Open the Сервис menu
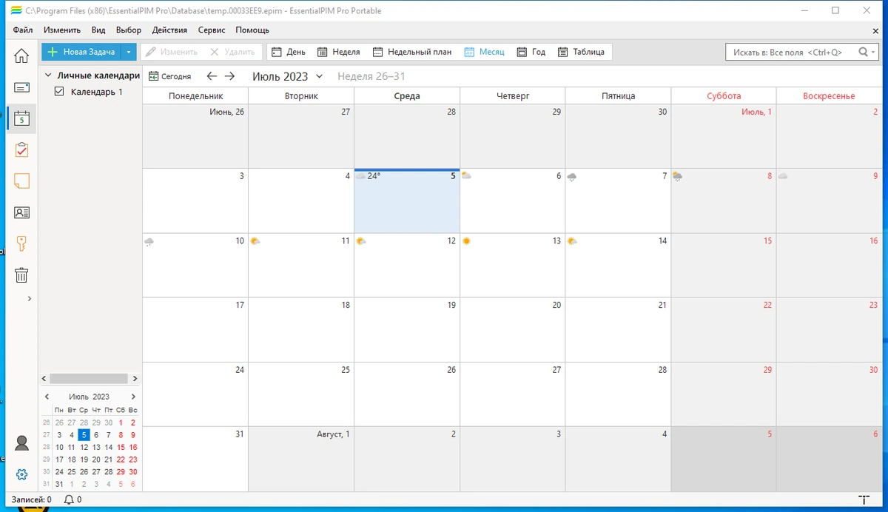 [x=212, y=30]
